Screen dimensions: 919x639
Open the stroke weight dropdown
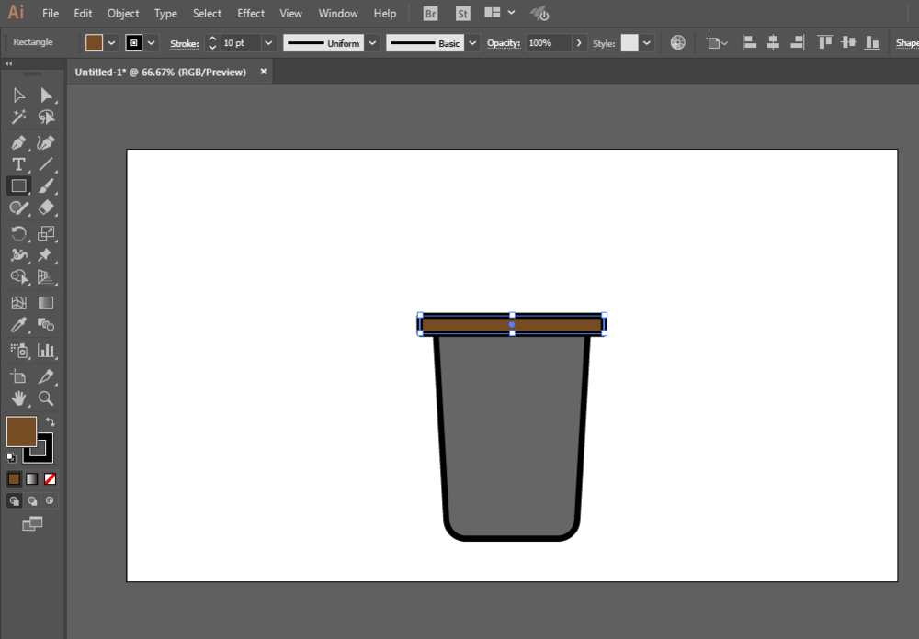click(268, 43)
